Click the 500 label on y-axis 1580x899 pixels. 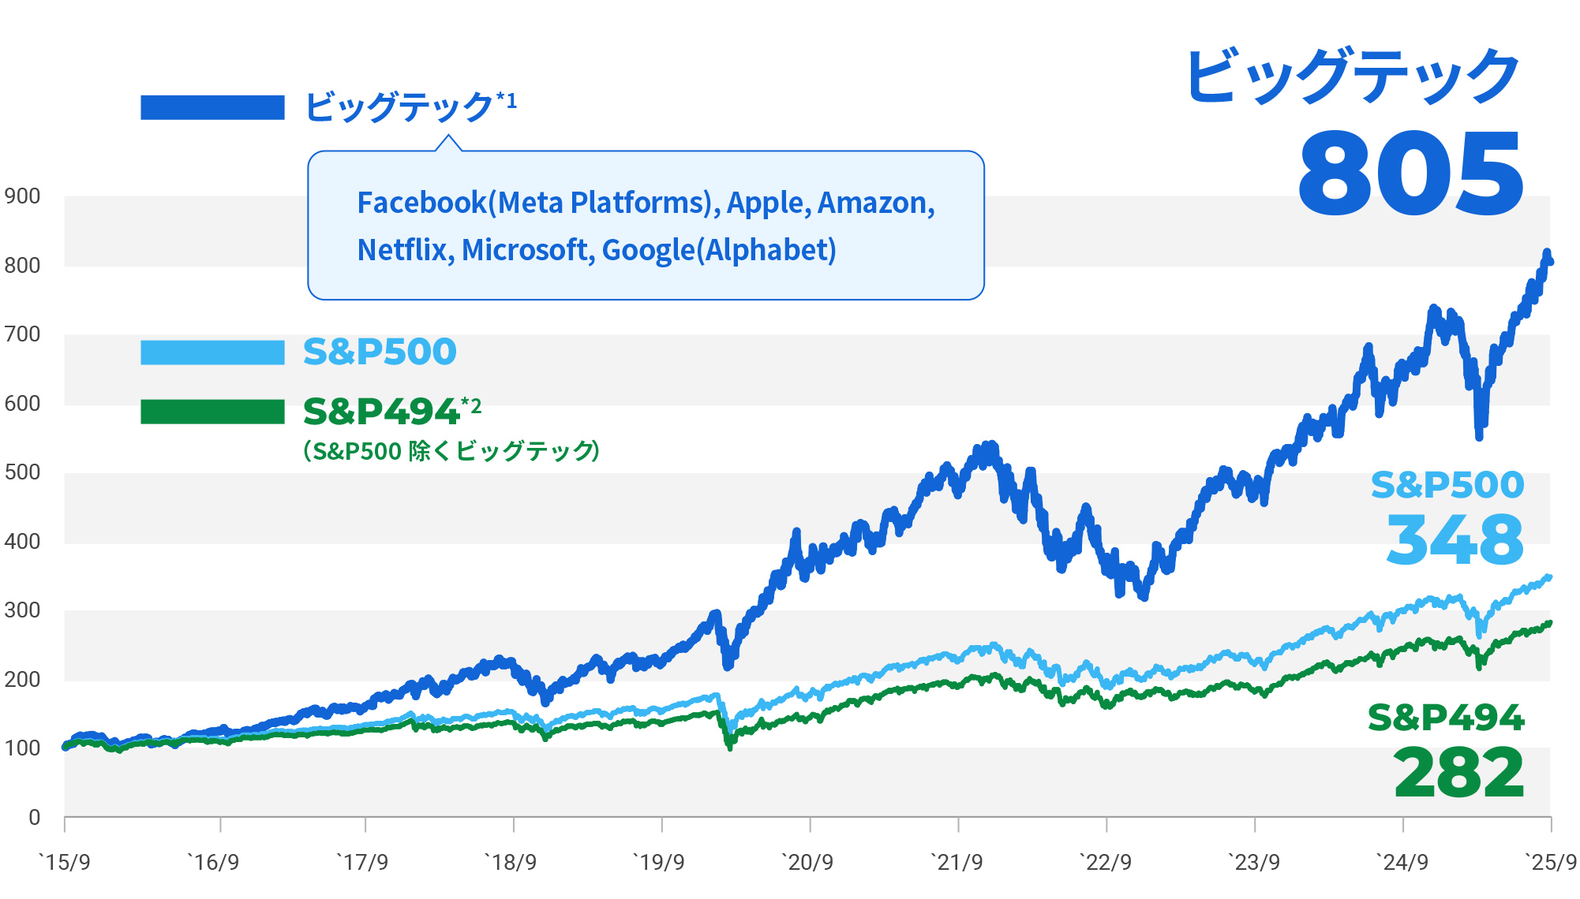pos(22,472)
